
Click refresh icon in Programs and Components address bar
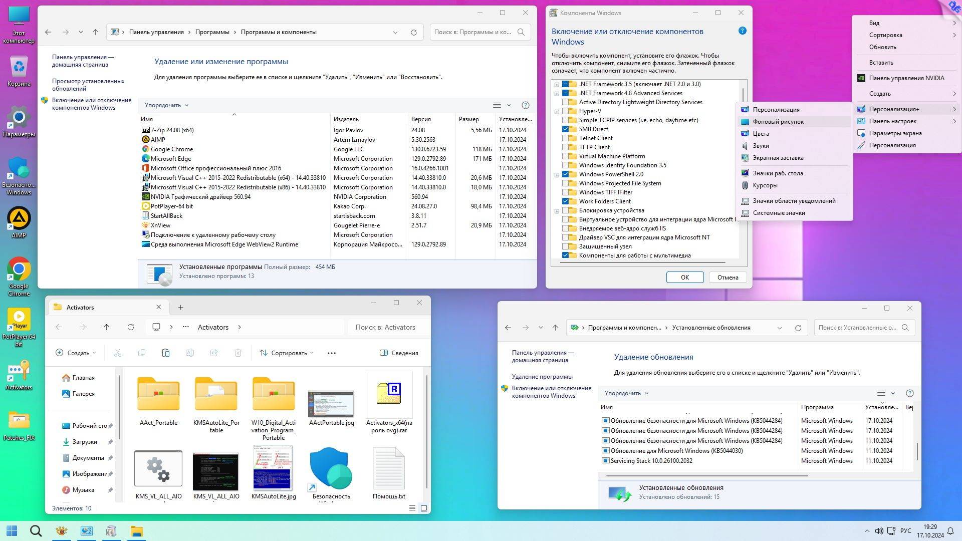414,32
